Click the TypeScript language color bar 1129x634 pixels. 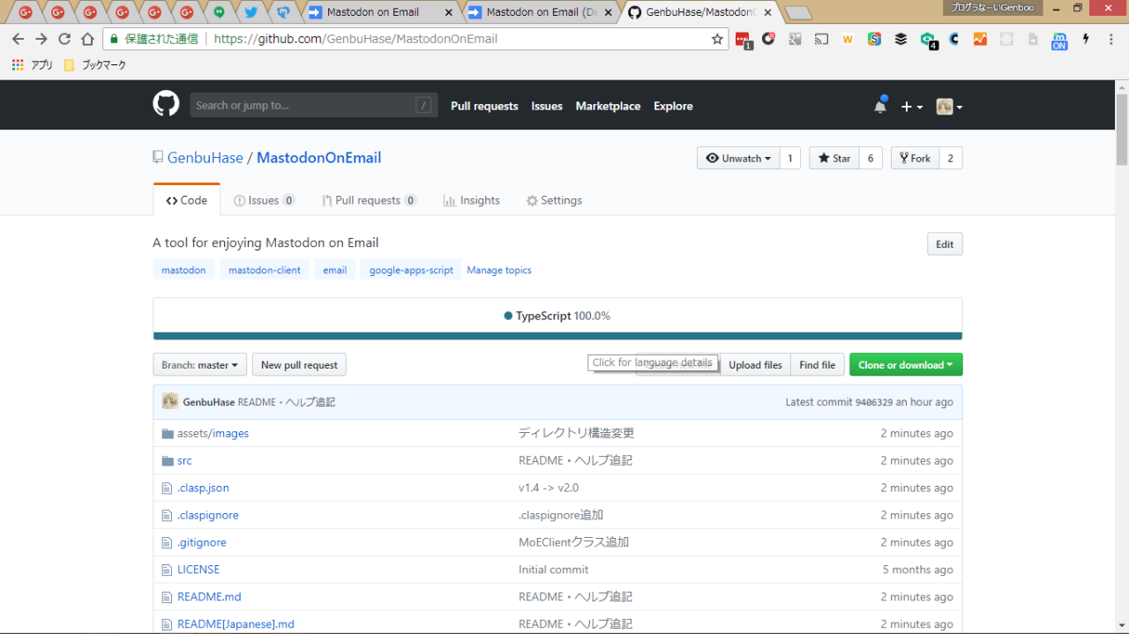(557, 336)
